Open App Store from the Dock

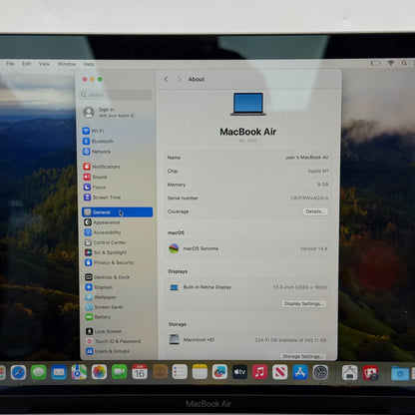(300, 372)
